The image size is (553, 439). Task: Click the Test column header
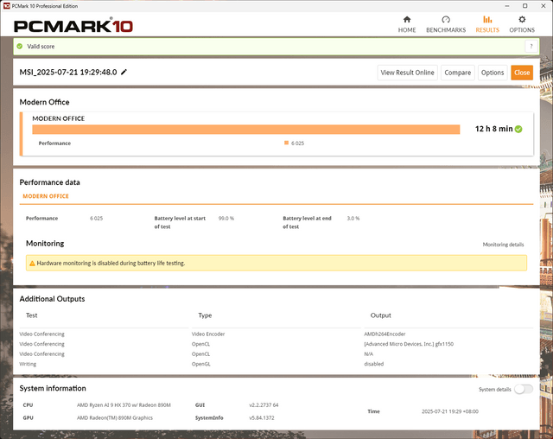tap(31, 315)
